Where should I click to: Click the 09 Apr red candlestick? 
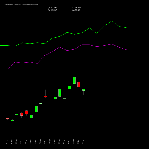pos(22,114)
